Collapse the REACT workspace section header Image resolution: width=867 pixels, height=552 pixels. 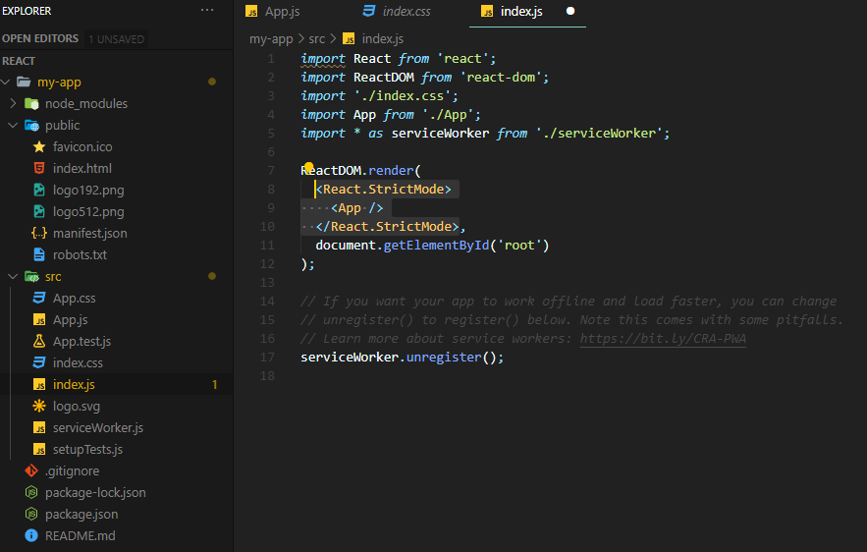19,61
